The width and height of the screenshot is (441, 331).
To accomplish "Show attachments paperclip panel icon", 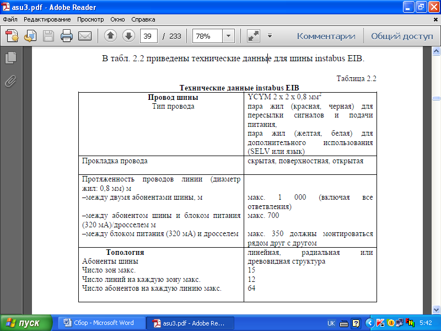I will [x=10, y=82].
